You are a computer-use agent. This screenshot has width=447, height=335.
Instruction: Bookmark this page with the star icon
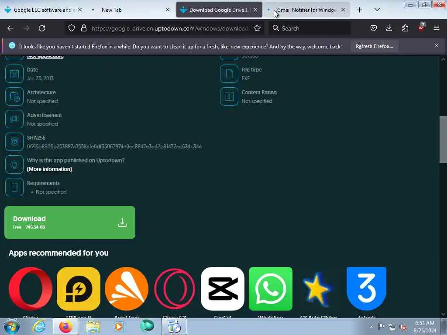click(x=257, y=28)
